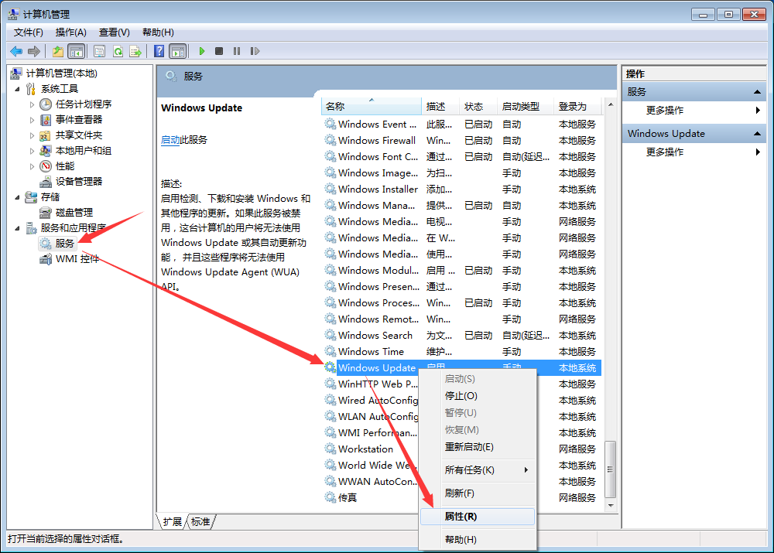Click the services list scrollbar thumb
The width and height of the screenshot is (774, 553).
tap(611, 469)
